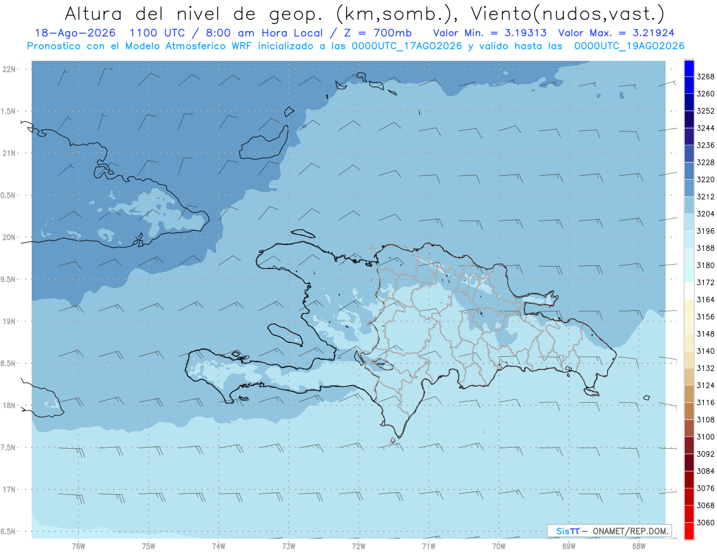Viewport: 717px width, 554px height.
Task: Click the '71W' longitude label
Action: pos(428,546)
